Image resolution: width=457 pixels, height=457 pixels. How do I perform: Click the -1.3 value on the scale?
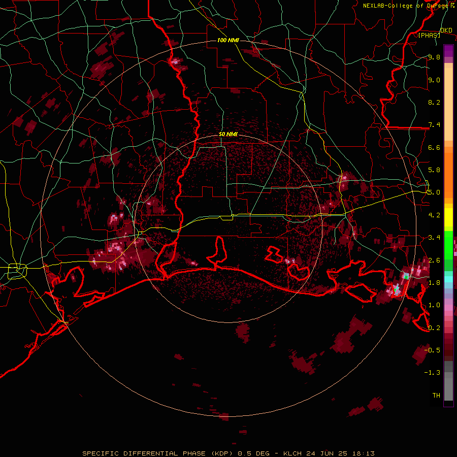click(432, 373)
